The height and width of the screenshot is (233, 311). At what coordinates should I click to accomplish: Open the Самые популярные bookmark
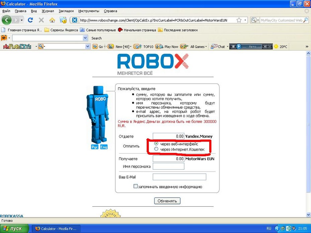click(x=98, y=30)
